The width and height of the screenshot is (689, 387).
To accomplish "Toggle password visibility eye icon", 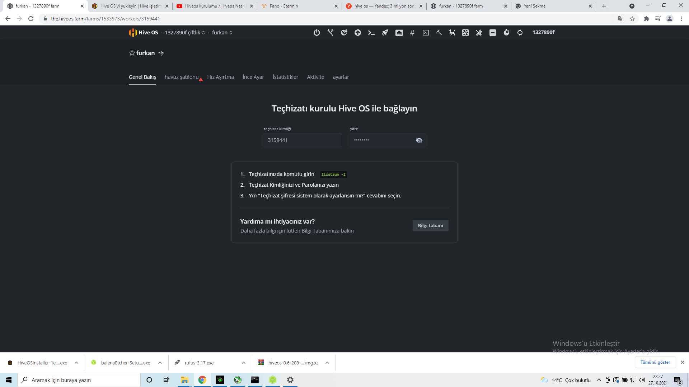I will pyautogui.click(x=419, y=140).
